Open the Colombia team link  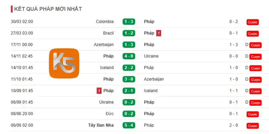pyautogui.click(x=105, y=22)
